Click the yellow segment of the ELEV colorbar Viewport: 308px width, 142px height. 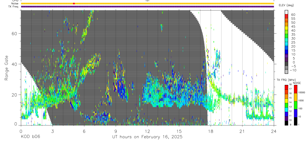[x=286, y=28]
